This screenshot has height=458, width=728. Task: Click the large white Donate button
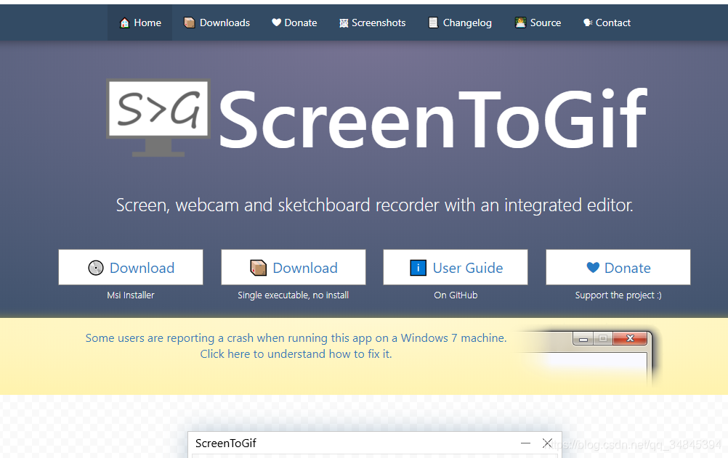coord(618,267)
